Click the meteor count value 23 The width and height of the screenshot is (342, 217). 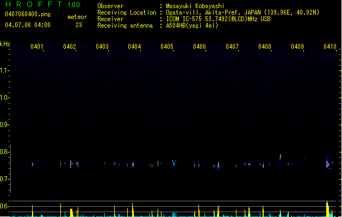79,25
